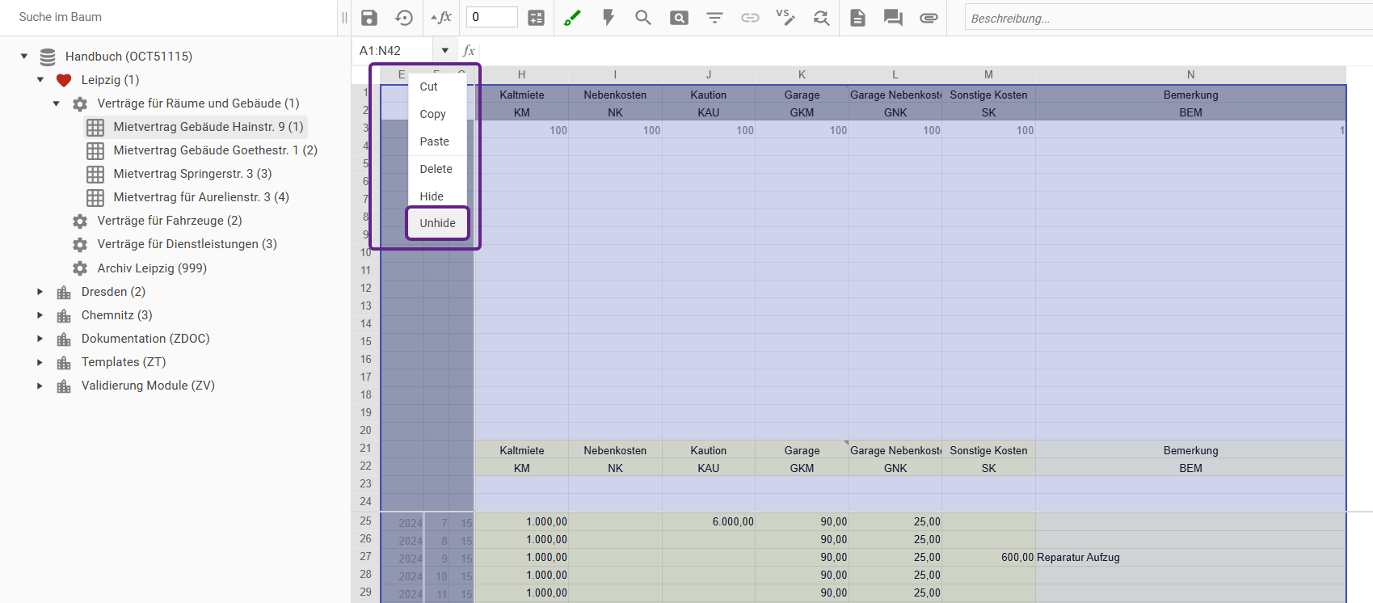Choose Unhide from the context menu
This screenshot has height=603, width=1373.
[437, 223]
